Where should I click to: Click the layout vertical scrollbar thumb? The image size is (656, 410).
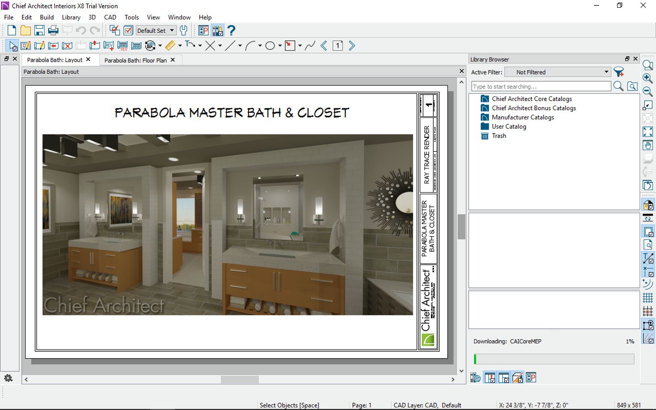coord(461,227)
